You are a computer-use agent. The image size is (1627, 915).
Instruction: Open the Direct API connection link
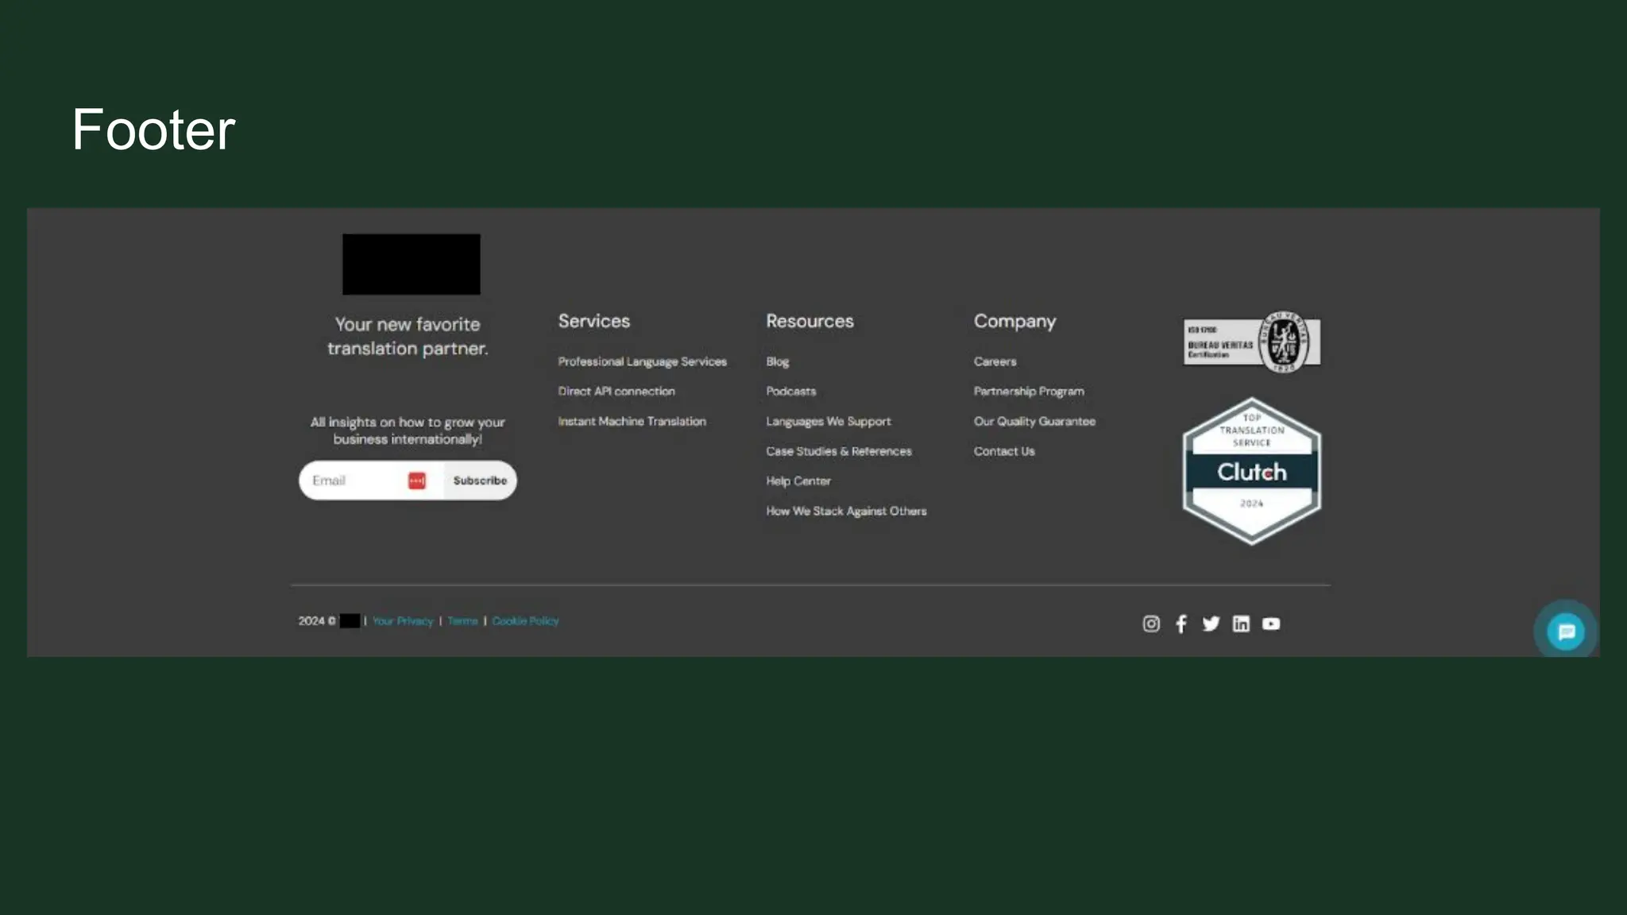click(x=616, y=392)
